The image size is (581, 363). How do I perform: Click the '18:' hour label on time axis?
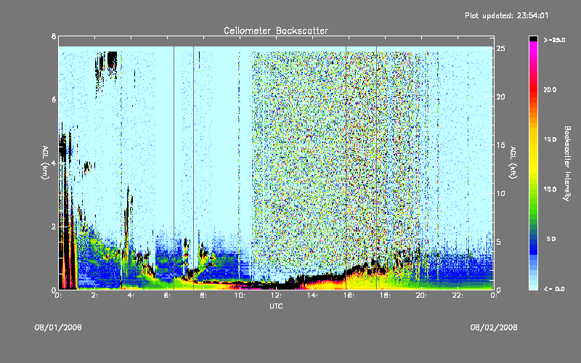[x=385, y=295]
